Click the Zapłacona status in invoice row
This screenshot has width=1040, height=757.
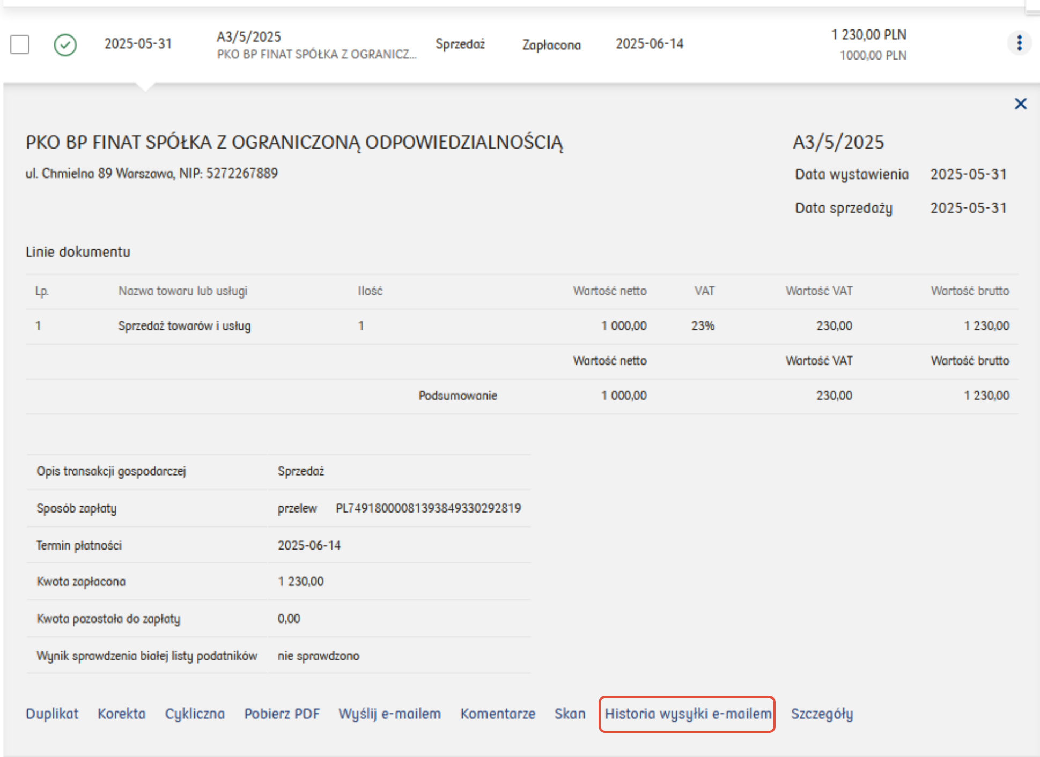click(x=551, y=44)
